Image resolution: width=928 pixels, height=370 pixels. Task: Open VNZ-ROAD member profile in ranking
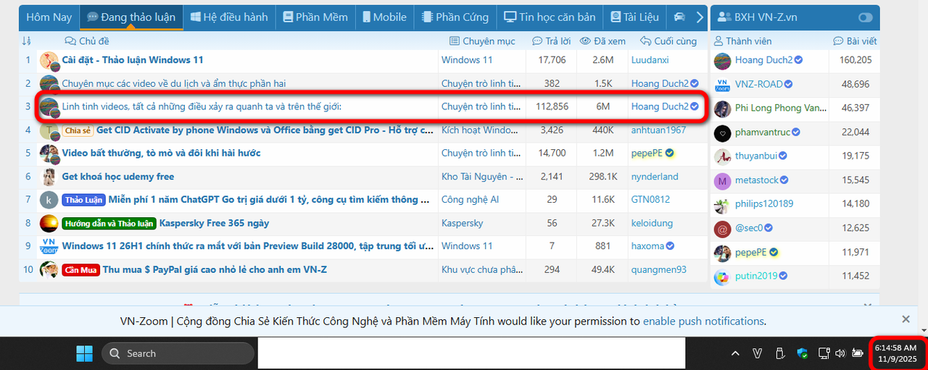tap(759, 84)
